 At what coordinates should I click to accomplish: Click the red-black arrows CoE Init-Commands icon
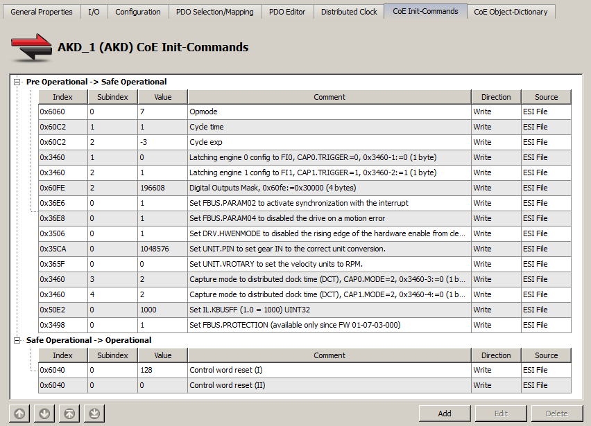[31, 47]
